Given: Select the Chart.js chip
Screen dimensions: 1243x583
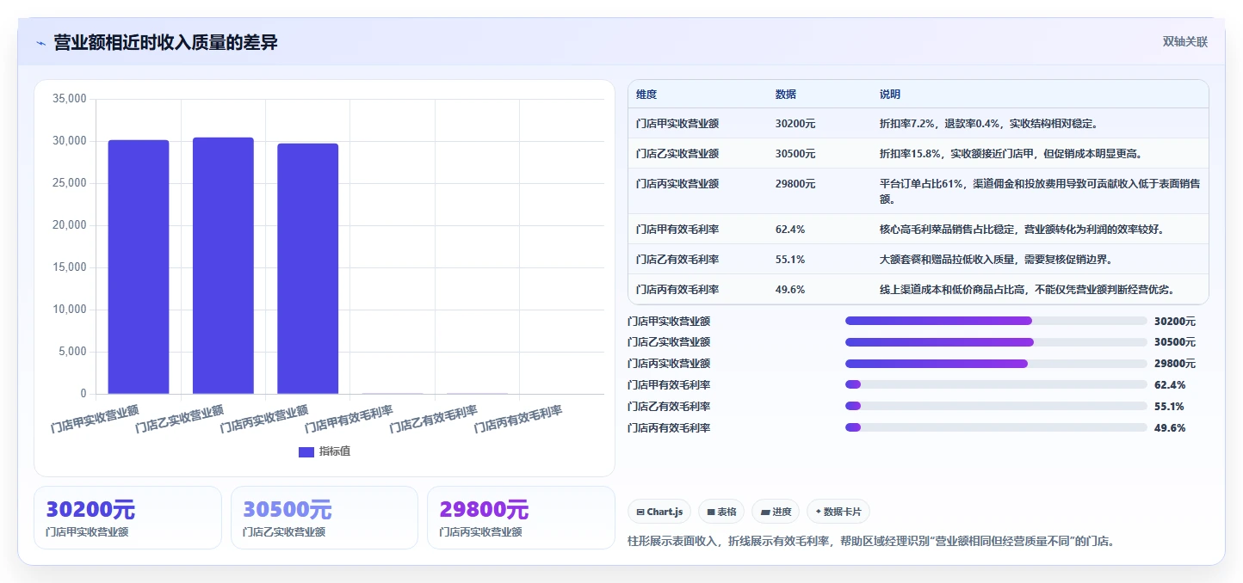Looking at the screenshot, I should pos(659,512).
